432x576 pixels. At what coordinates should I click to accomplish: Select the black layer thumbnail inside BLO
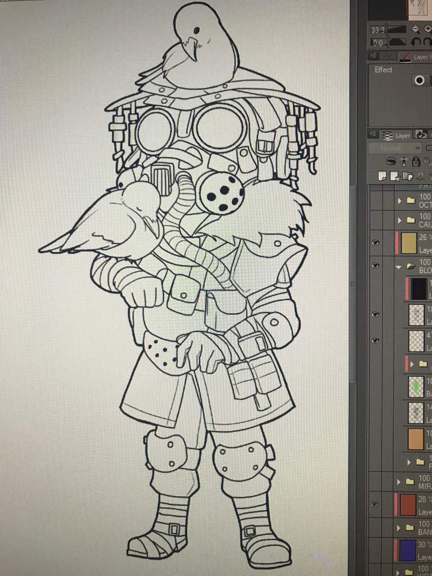coord(418,289)
